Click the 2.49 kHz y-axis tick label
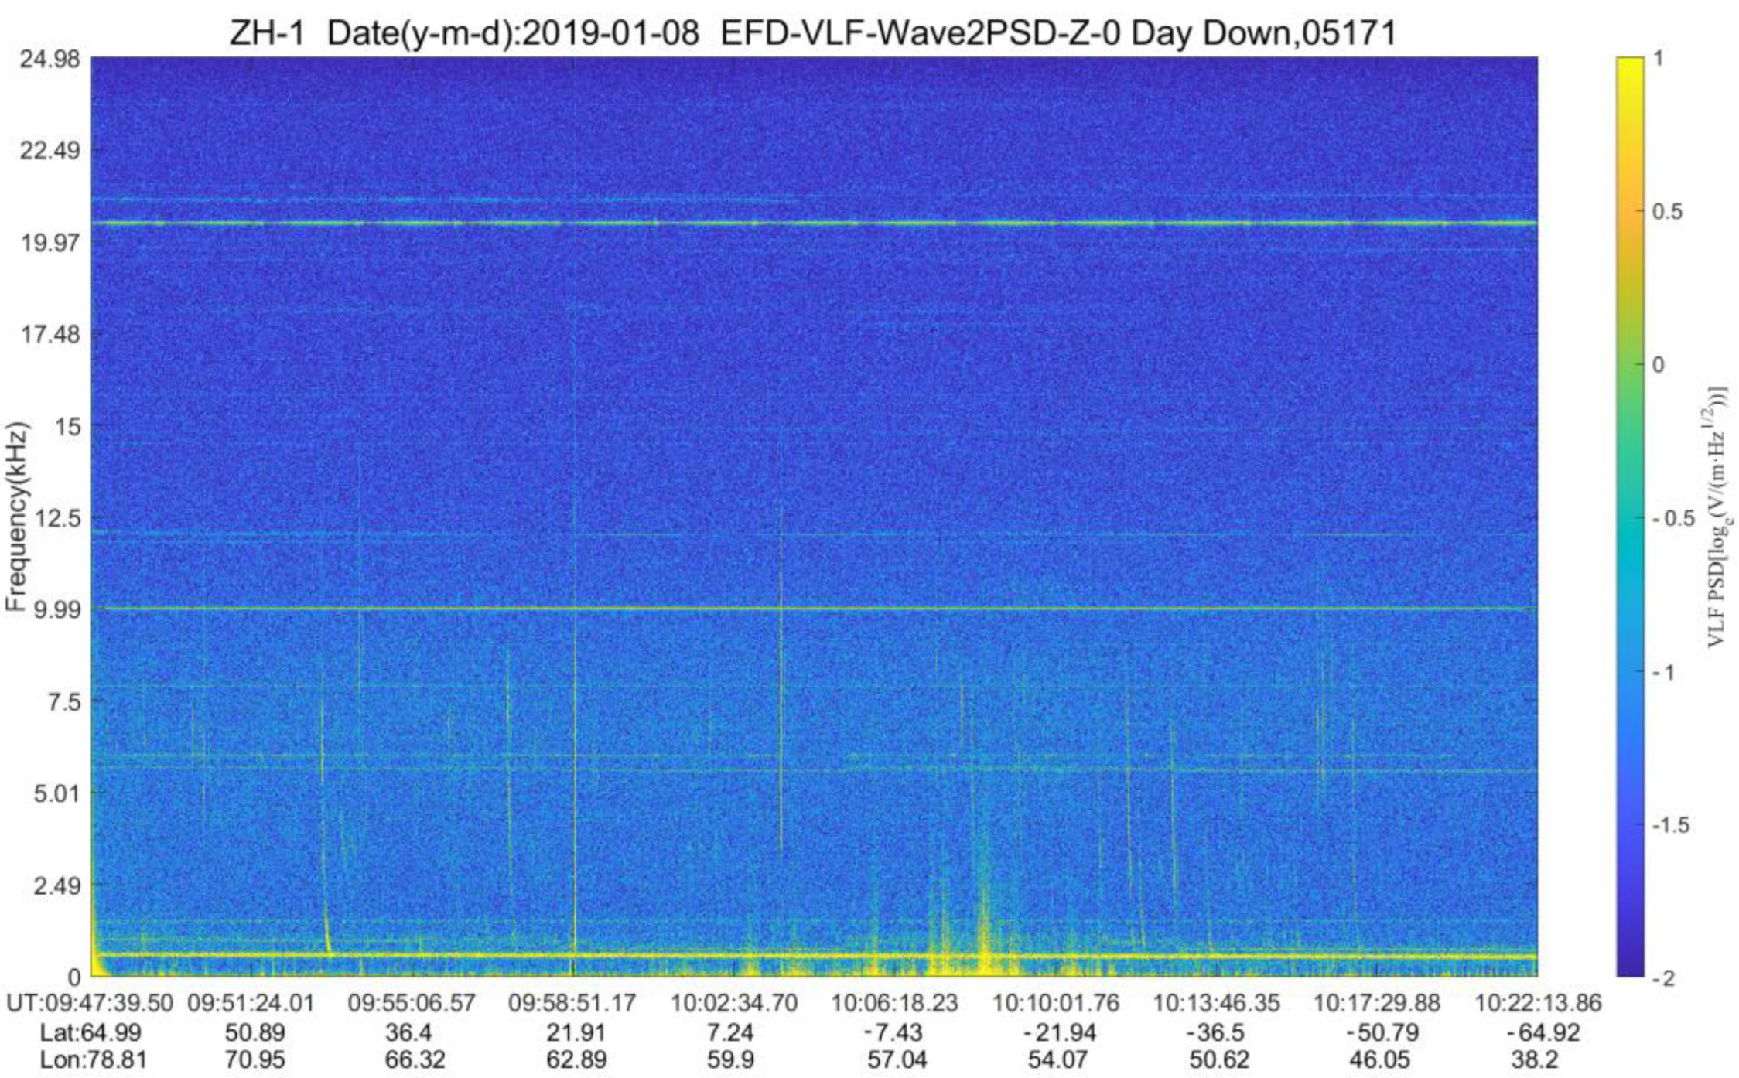Viewport: 1739px width, 1078px height. coord(57,885)
